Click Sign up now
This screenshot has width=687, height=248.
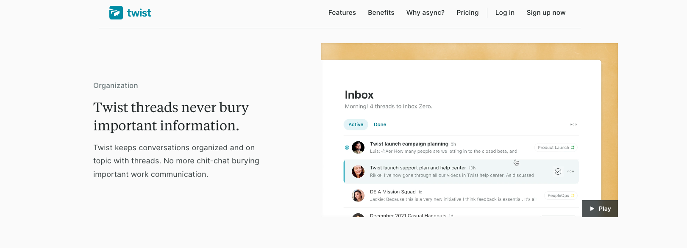(546, 13)
